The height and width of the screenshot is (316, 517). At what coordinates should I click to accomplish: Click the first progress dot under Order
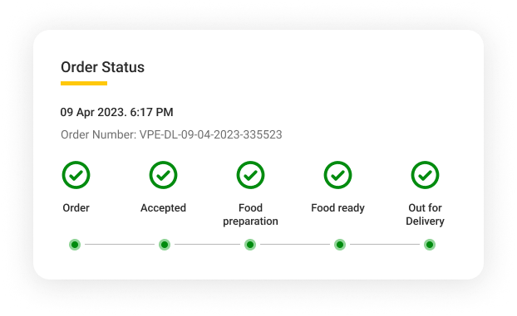75,245
